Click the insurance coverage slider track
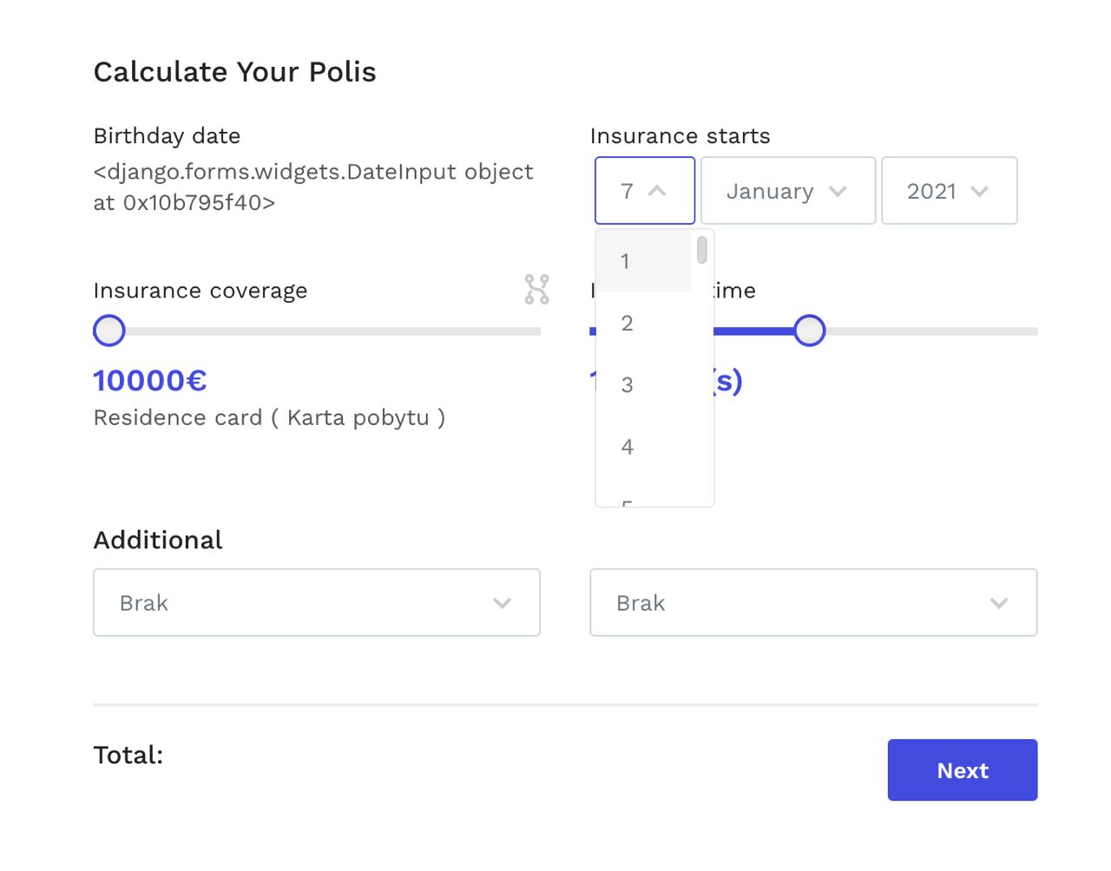The height and width of the screenshot is (871, 1111). 317,331
